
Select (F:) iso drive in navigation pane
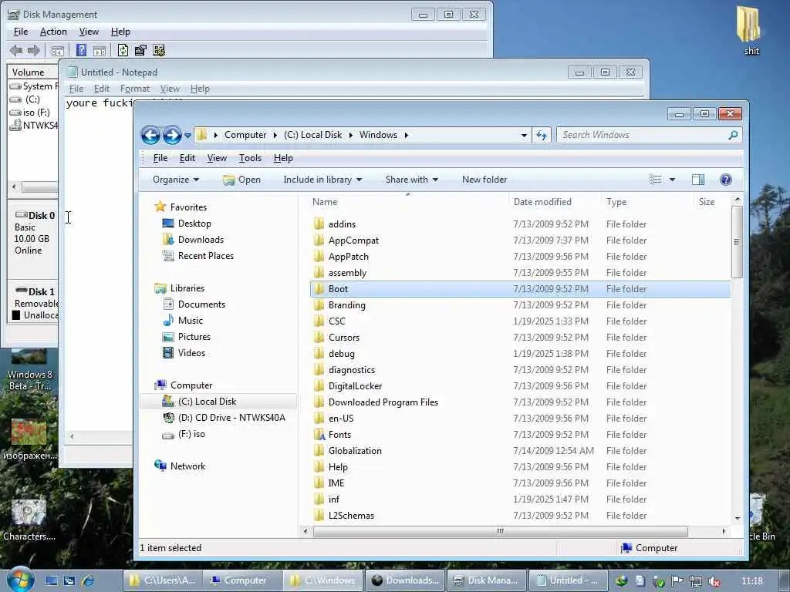[191, 434]
